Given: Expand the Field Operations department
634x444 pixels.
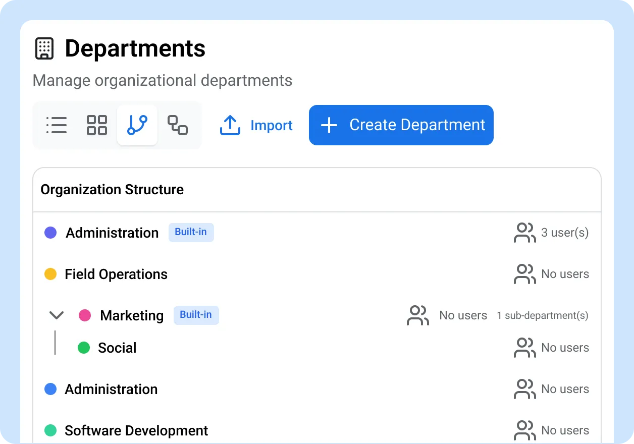Looking at the screenshot, I should pyautogui.click(x=116, y=274).
